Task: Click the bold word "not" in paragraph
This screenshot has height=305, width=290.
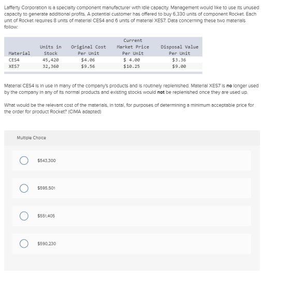Action: [161, 92]
